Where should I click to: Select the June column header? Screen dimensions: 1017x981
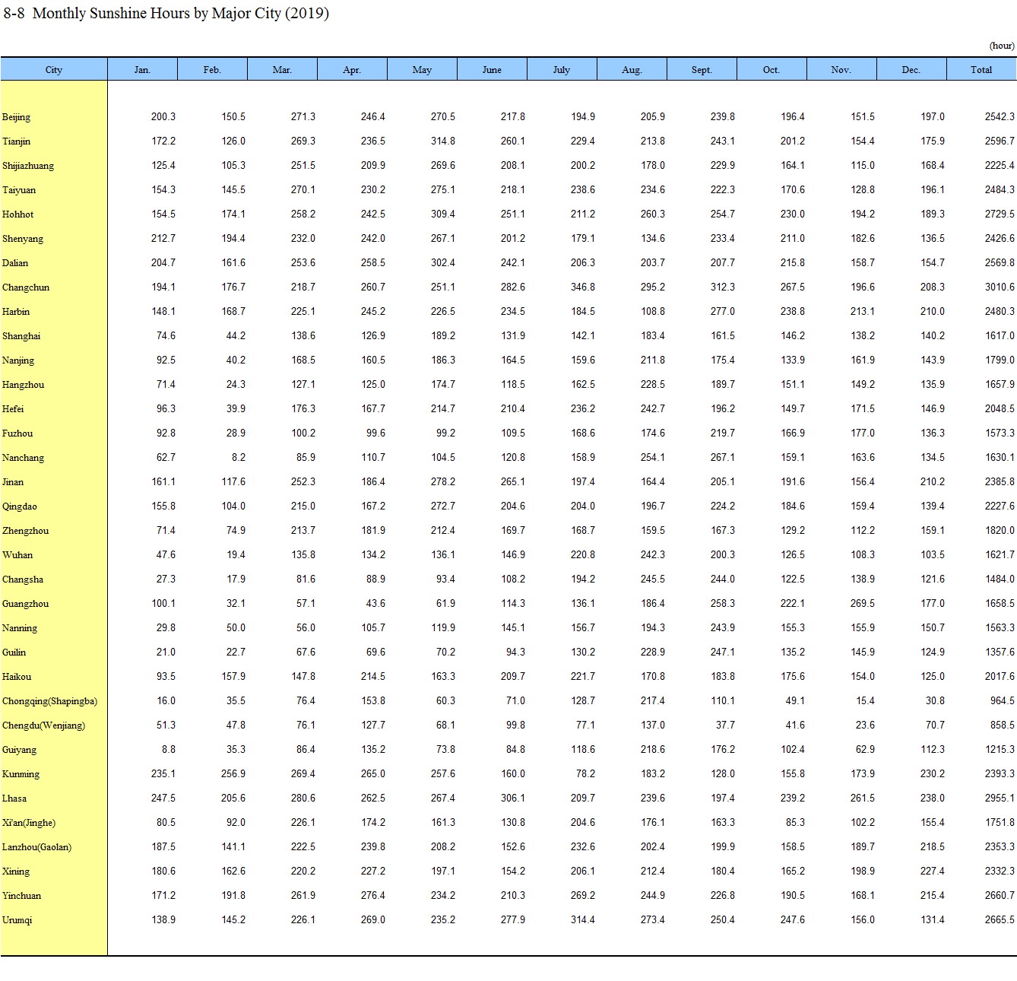[x=492, y=69]
